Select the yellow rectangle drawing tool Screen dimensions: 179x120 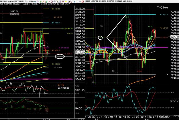click(66, 2)
